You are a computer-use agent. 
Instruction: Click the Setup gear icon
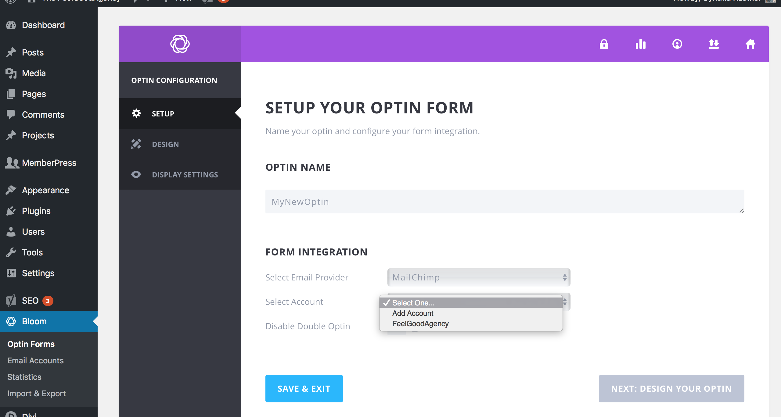pos(136,113)
